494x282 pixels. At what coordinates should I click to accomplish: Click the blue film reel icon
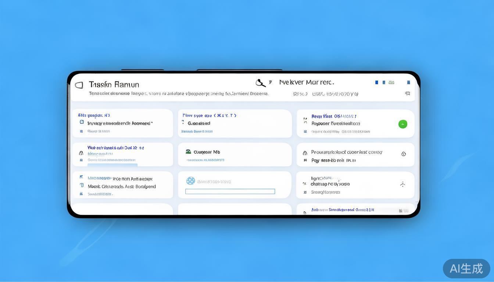190,181
